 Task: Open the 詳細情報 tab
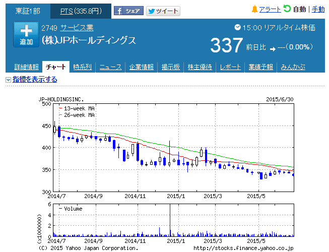[x=26, y=67]
